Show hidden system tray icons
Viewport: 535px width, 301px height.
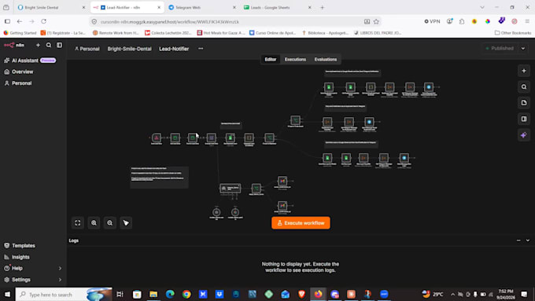(x=452, y=294)
